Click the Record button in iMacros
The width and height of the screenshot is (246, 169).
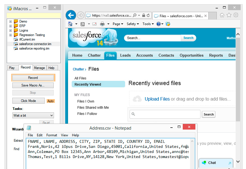(x=33, y=78)
